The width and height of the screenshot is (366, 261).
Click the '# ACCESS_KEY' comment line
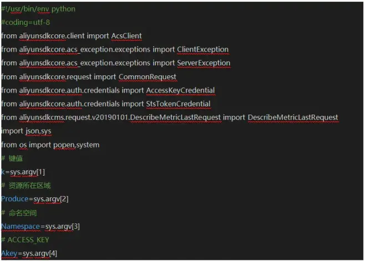pos(25,240)
